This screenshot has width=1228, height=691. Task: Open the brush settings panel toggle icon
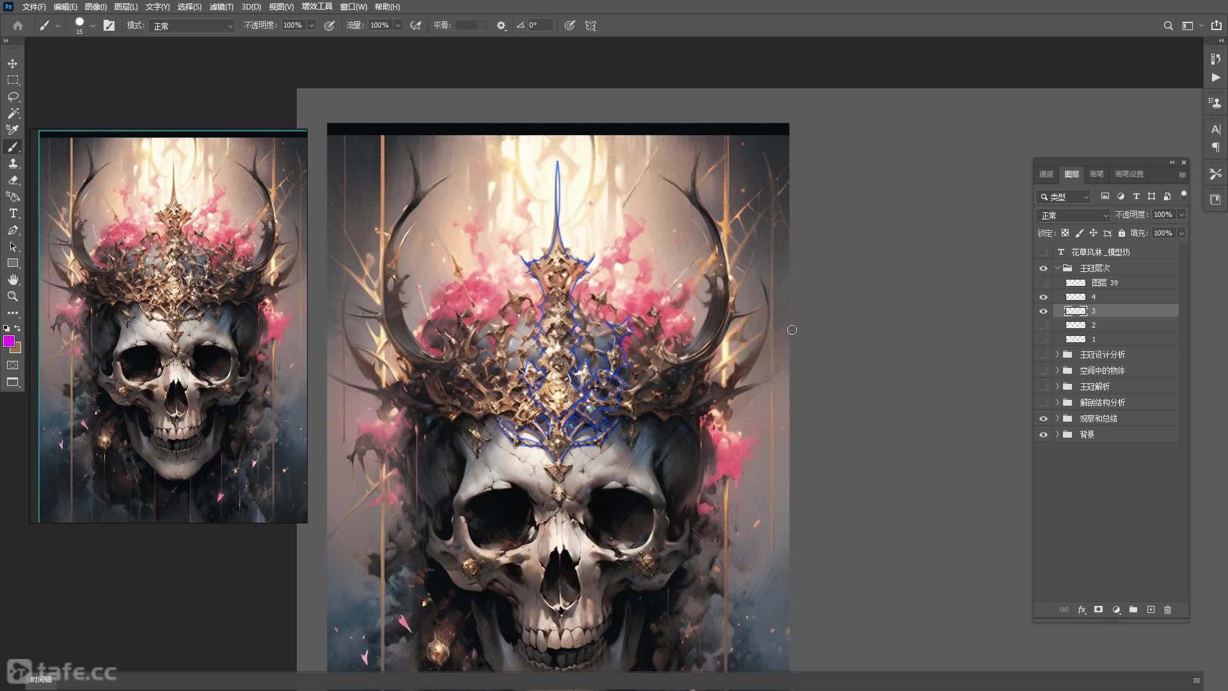[109, 26]
